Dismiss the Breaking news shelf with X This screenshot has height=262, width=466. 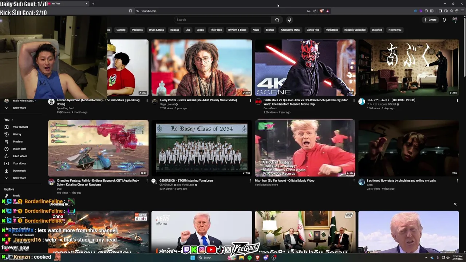click(455, 204)
